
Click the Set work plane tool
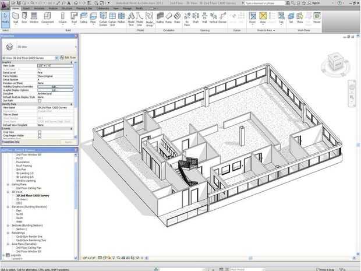tap(291, 18)
